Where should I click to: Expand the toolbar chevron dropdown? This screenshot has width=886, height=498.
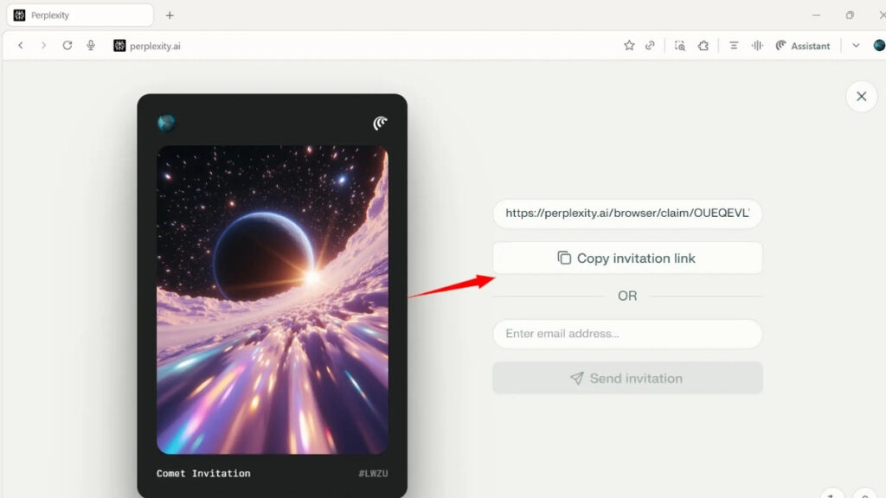click(856, 46)
